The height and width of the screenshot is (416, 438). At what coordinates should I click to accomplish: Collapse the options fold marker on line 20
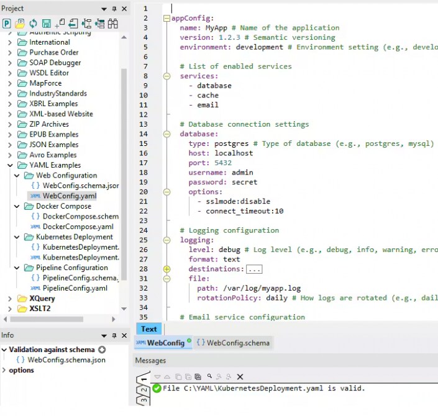pos(167,192)
